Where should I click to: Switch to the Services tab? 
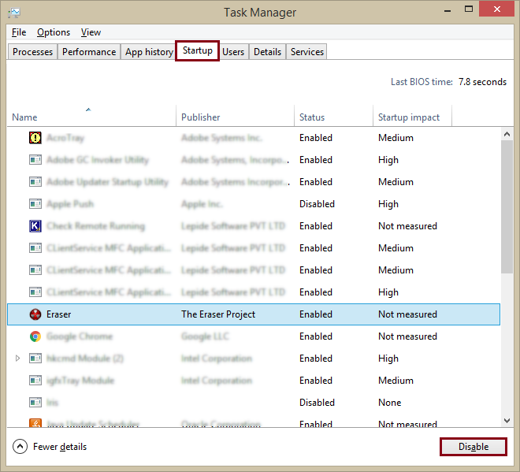point(306,52)
